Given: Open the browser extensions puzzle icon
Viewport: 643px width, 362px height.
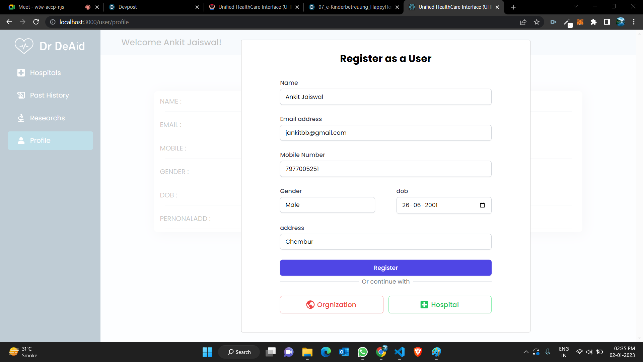Looking at the screenshot, I should 593,22.
